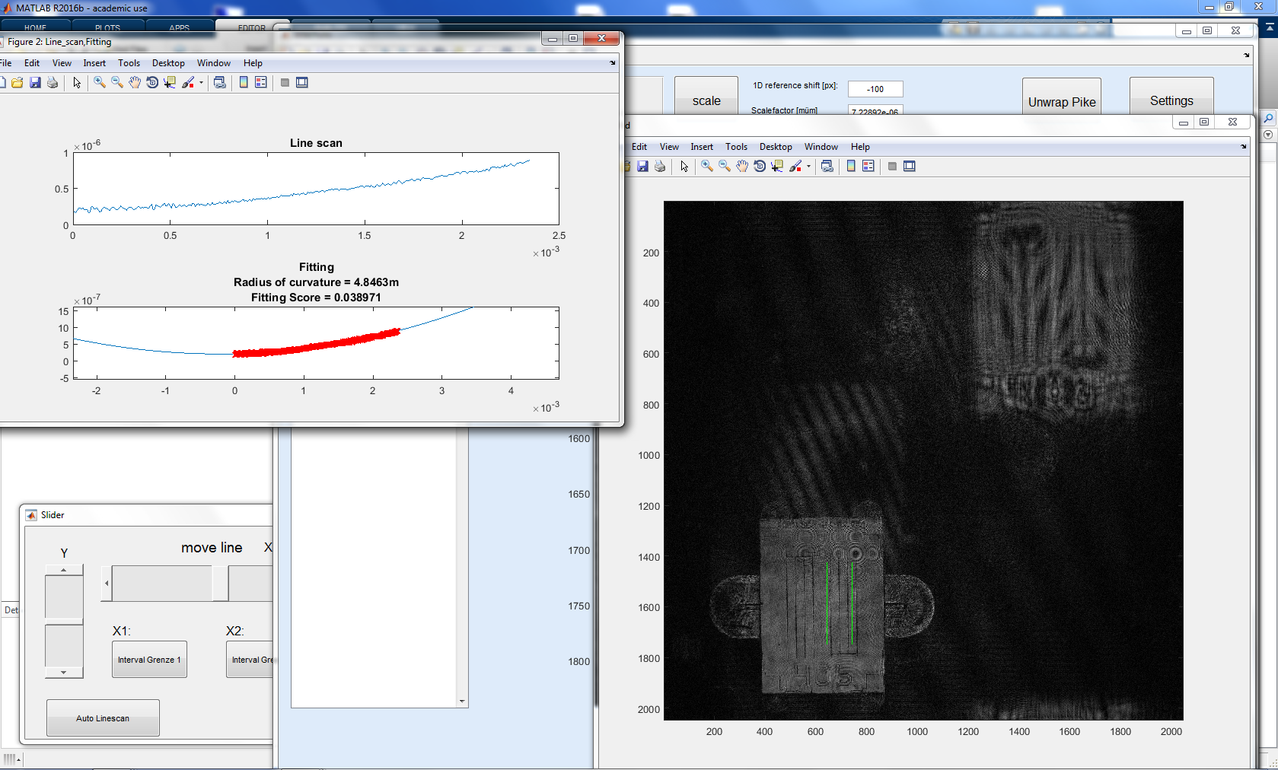
Task: Toggle Show Plot Tools in Line_scan figure
Action: [x=302, y=83]
